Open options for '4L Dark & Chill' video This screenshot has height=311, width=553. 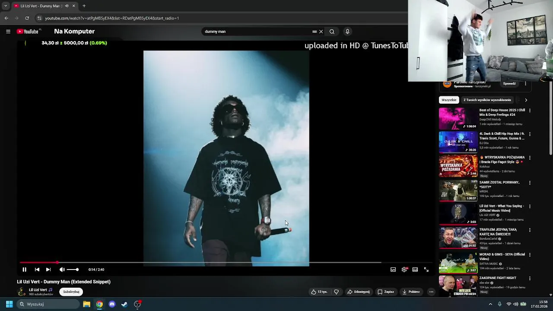point(530,134)
